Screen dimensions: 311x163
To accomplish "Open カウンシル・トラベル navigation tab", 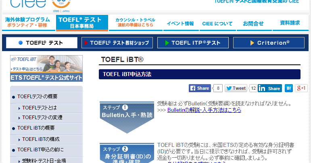I will coord(136,23).
